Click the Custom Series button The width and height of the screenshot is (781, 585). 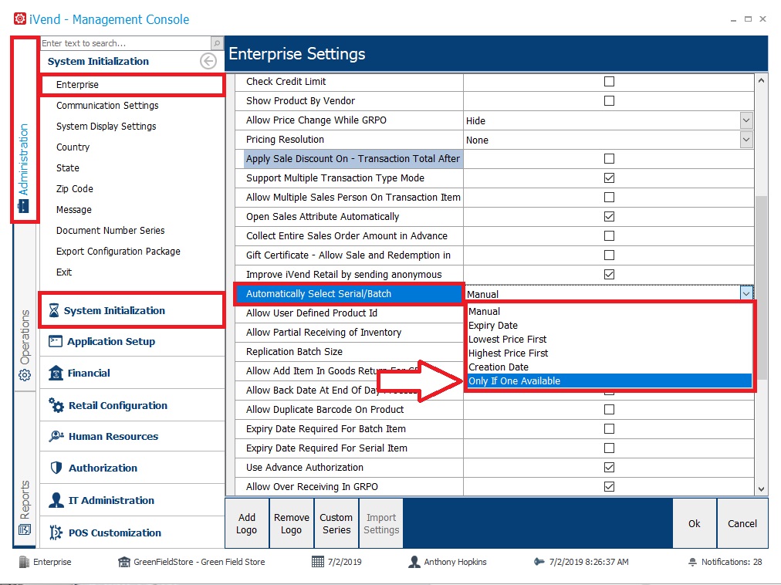pos(336,524)
